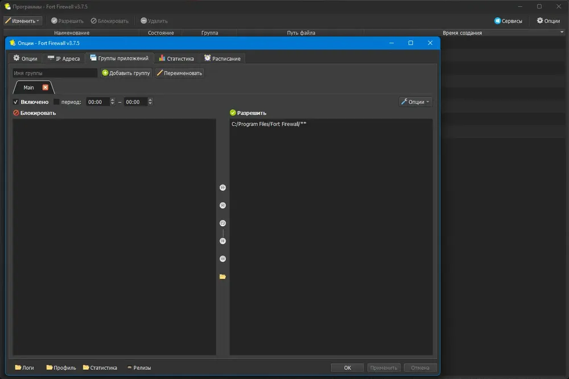Expand column options arrow in Программы header
The height and width of the screenshot is (379, 569).
pos(562,32)
